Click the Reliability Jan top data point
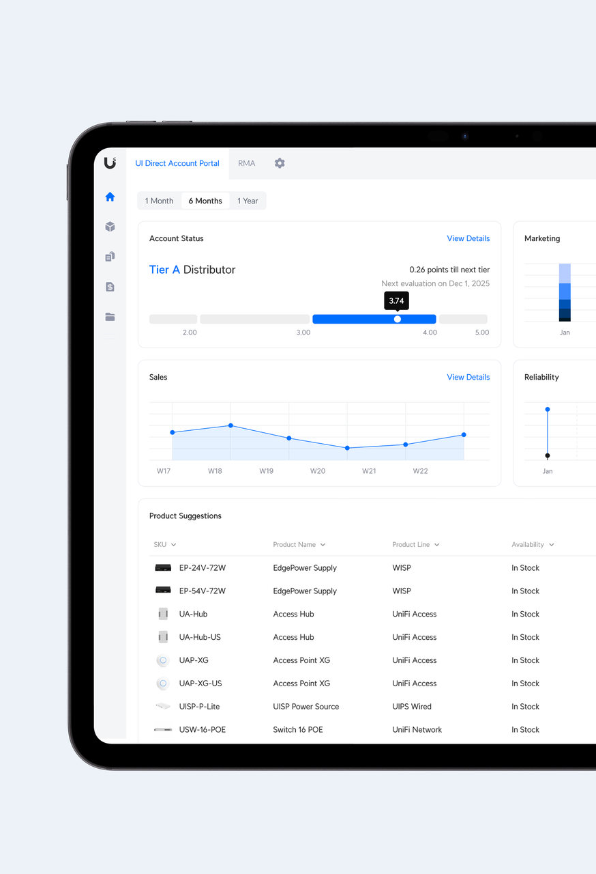Viewport: 596px width, 874px height. point(548,410)
